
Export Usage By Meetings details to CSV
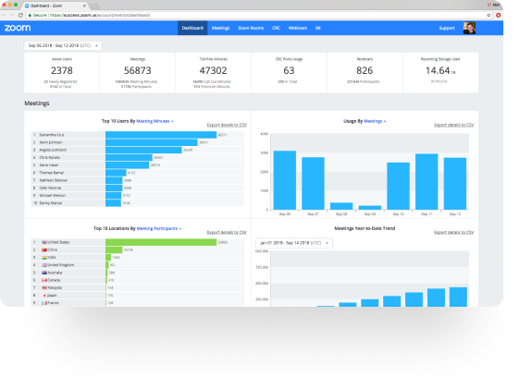453,125
